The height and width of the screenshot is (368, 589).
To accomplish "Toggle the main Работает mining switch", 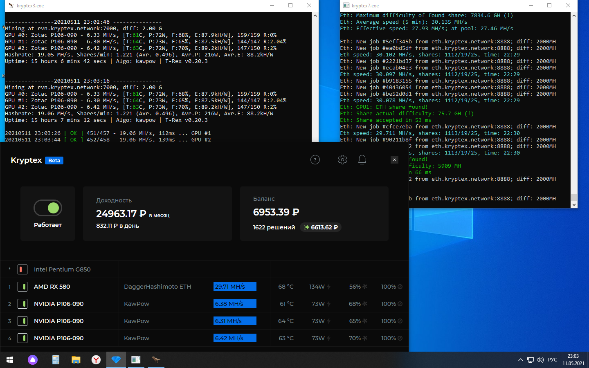I will pyautogui.click(x=48, y=208).
